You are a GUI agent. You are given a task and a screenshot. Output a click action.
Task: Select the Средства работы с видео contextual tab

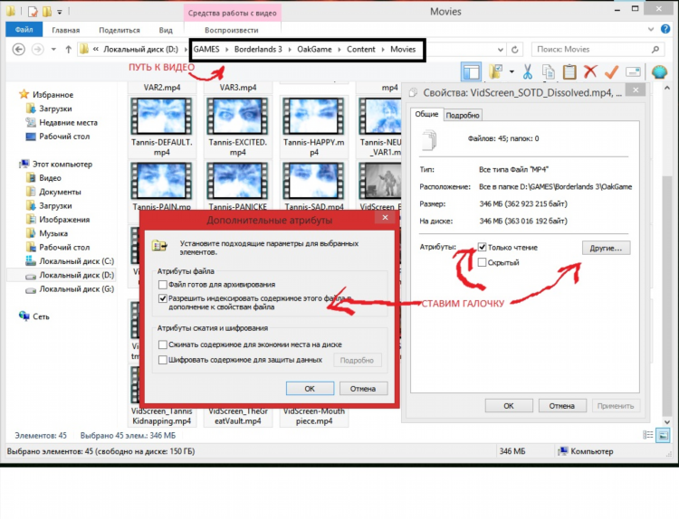click(232, 13)
